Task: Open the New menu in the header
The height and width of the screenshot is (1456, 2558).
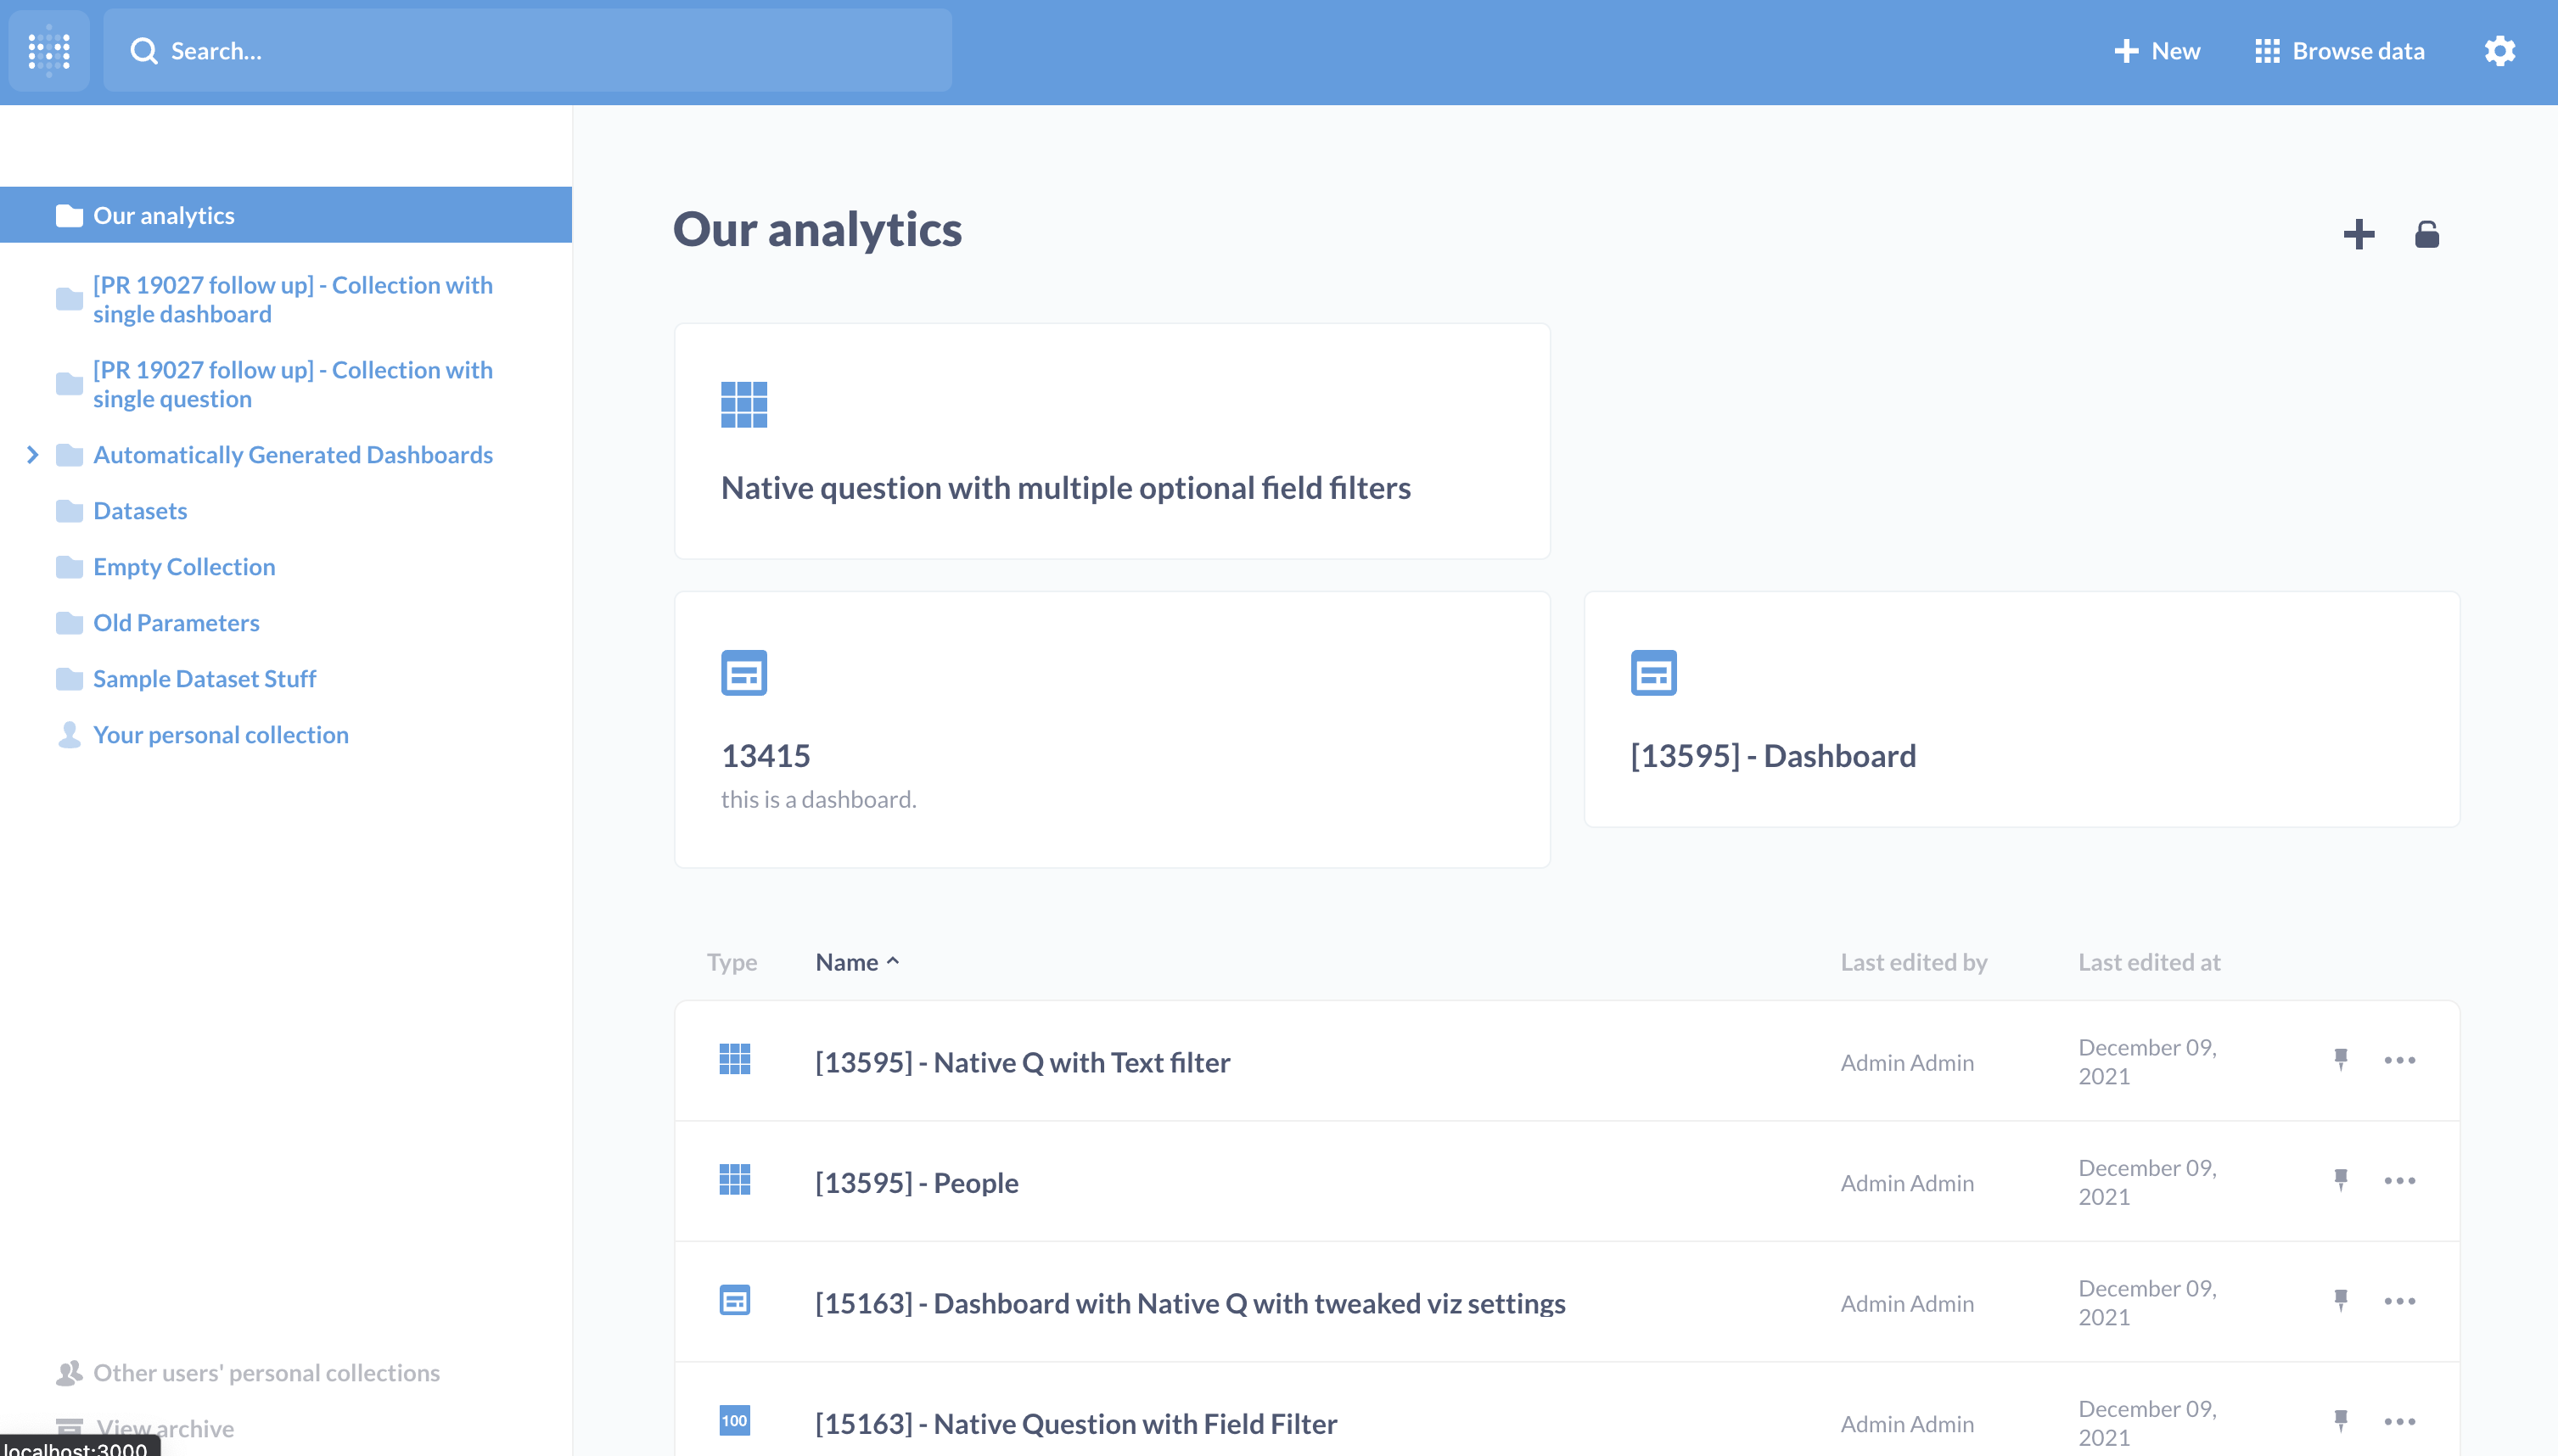Action: [2157, 50]
